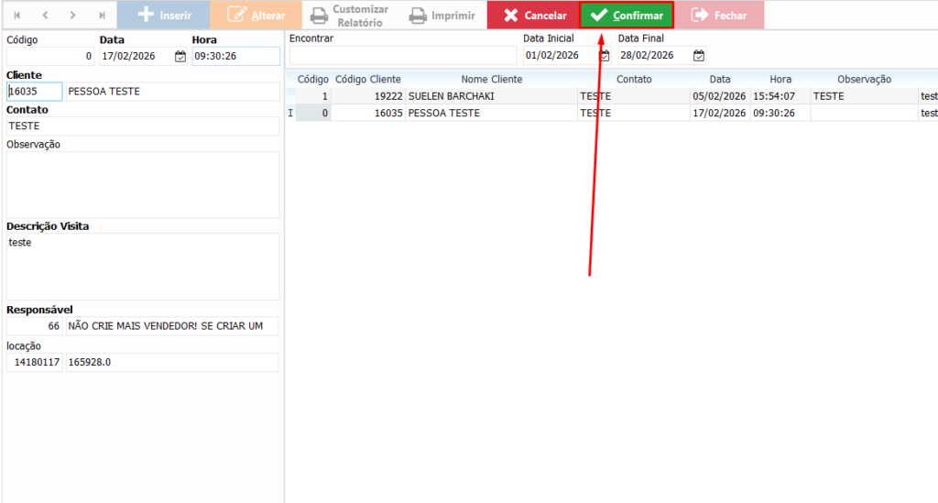Focus the Encontrar search field

click(x=402, y=56)
